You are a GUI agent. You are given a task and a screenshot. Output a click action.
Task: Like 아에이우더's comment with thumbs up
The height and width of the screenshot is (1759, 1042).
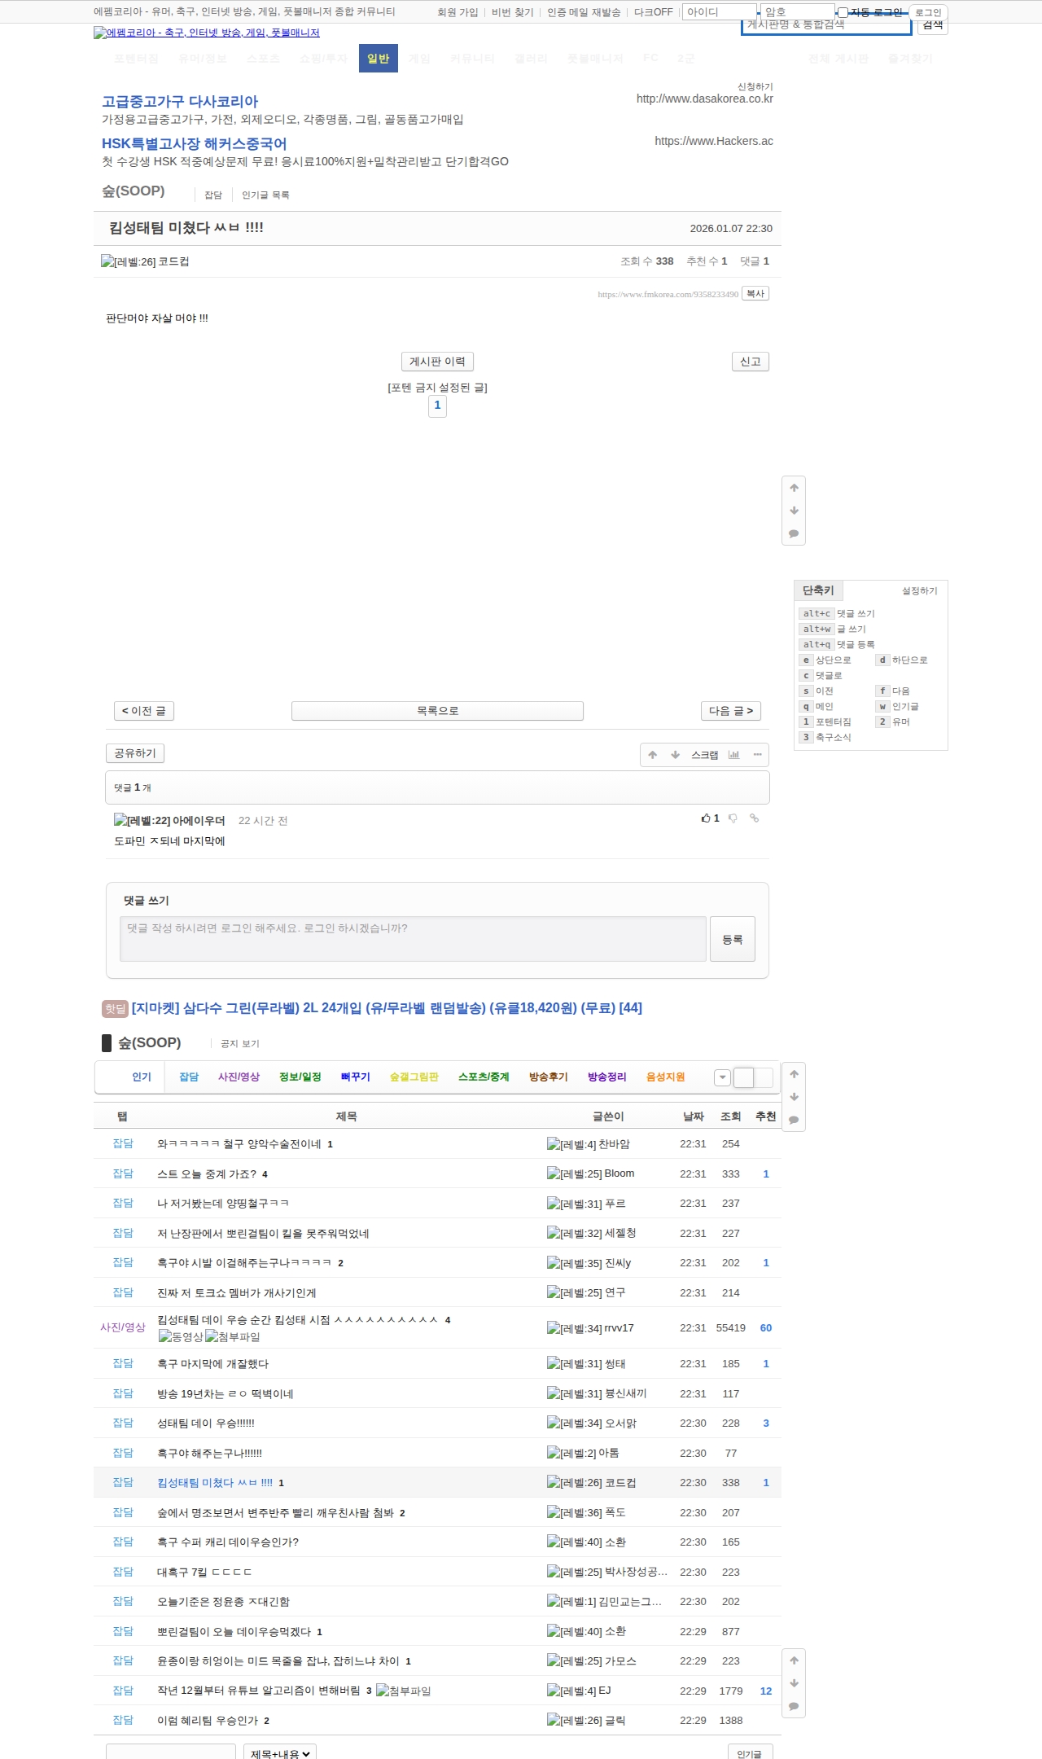pyautogui.click(x=707, y=818)
